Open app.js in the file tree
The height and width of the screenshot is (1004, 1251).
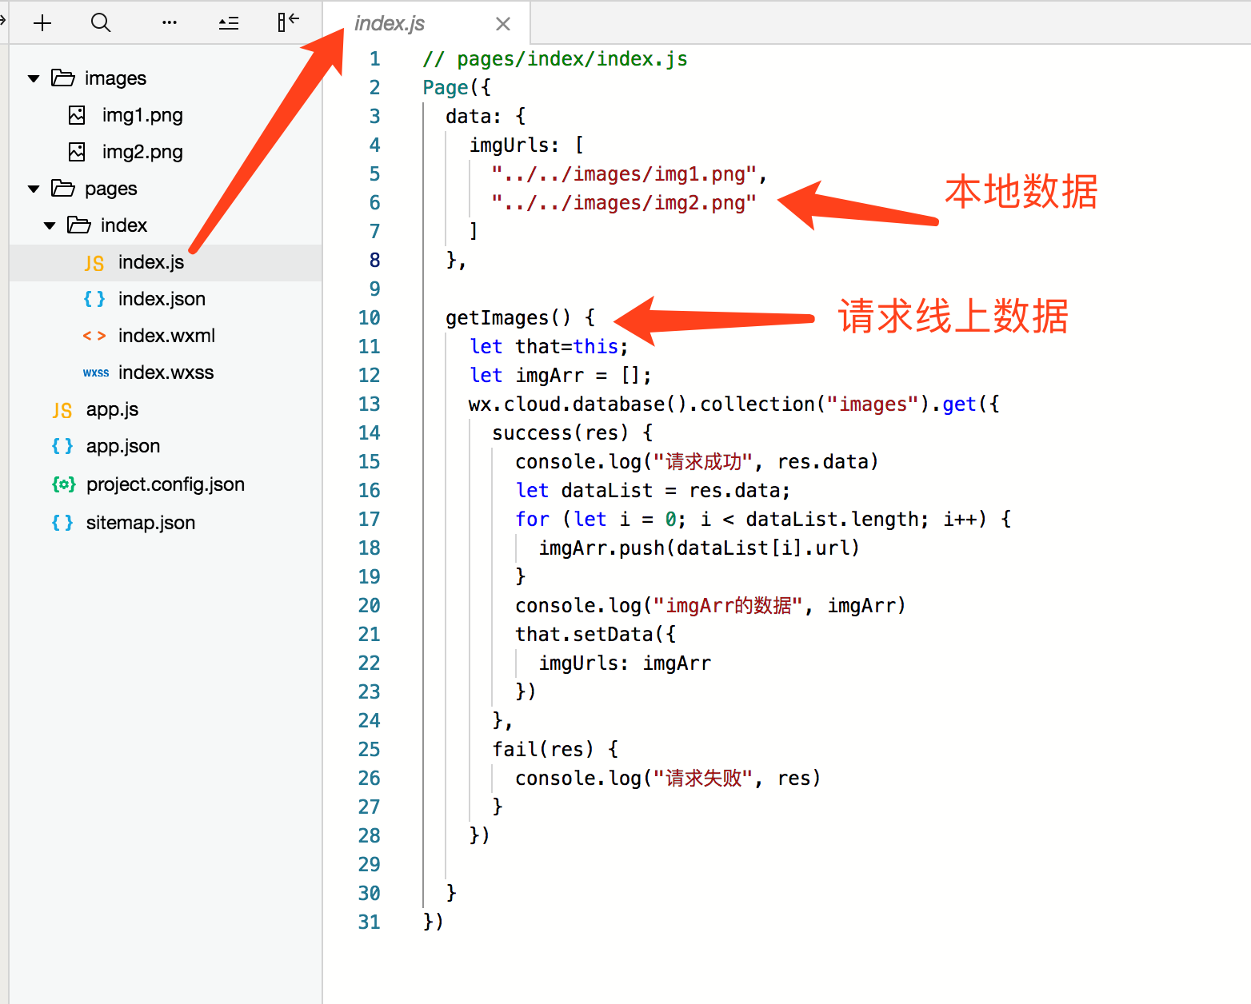click(x=112, y=409)
